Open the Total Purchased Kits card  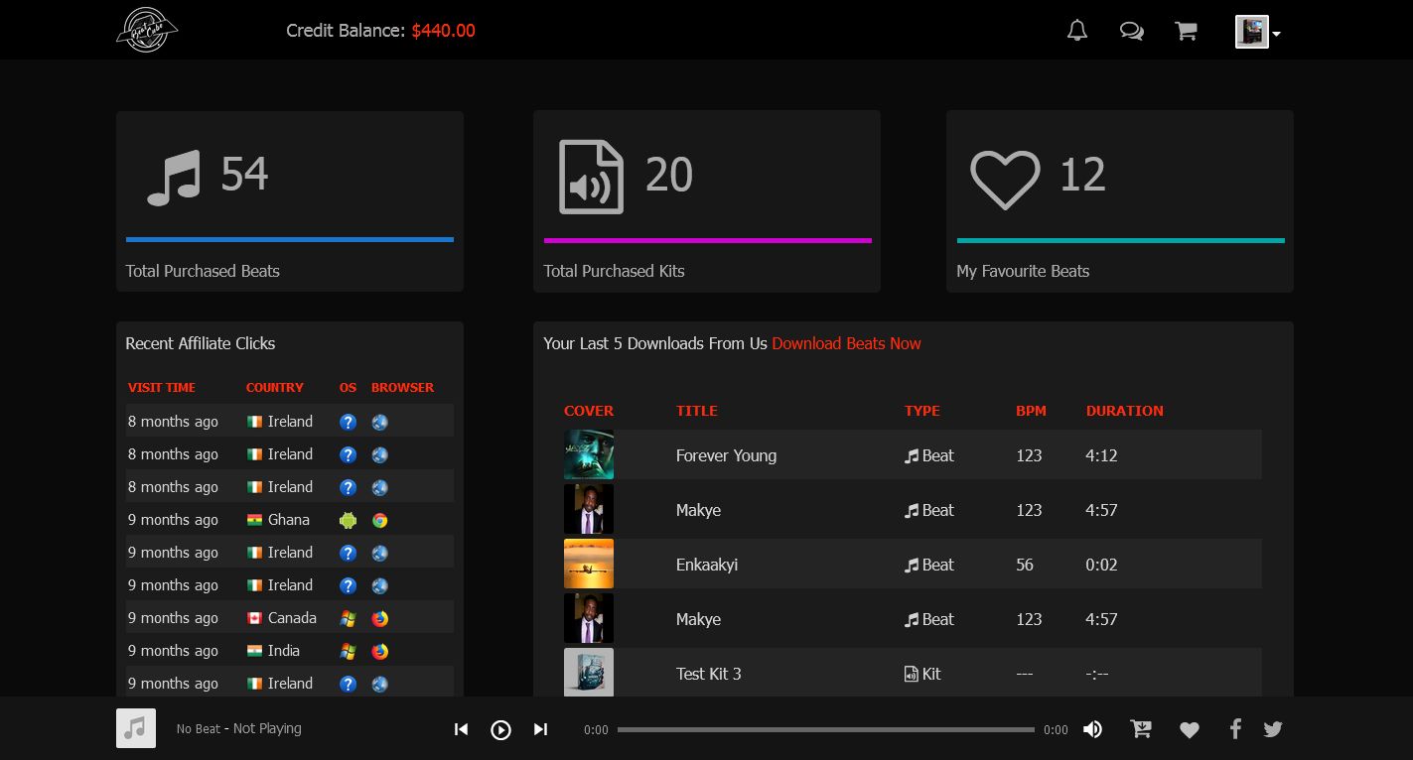706,201
